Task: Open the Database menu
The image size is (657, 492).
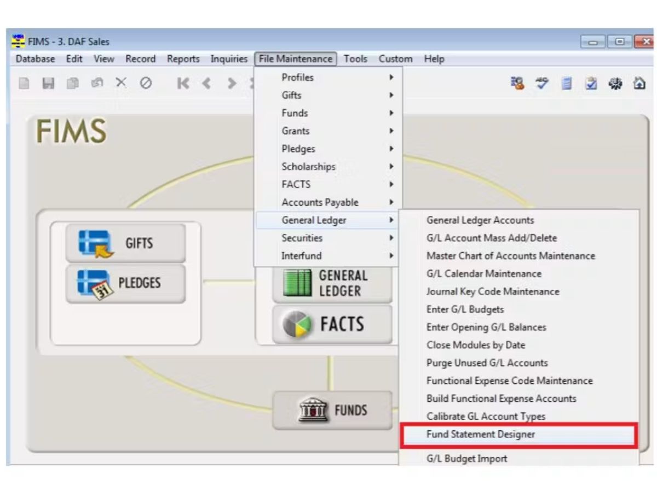Action: tap(35, 58)
